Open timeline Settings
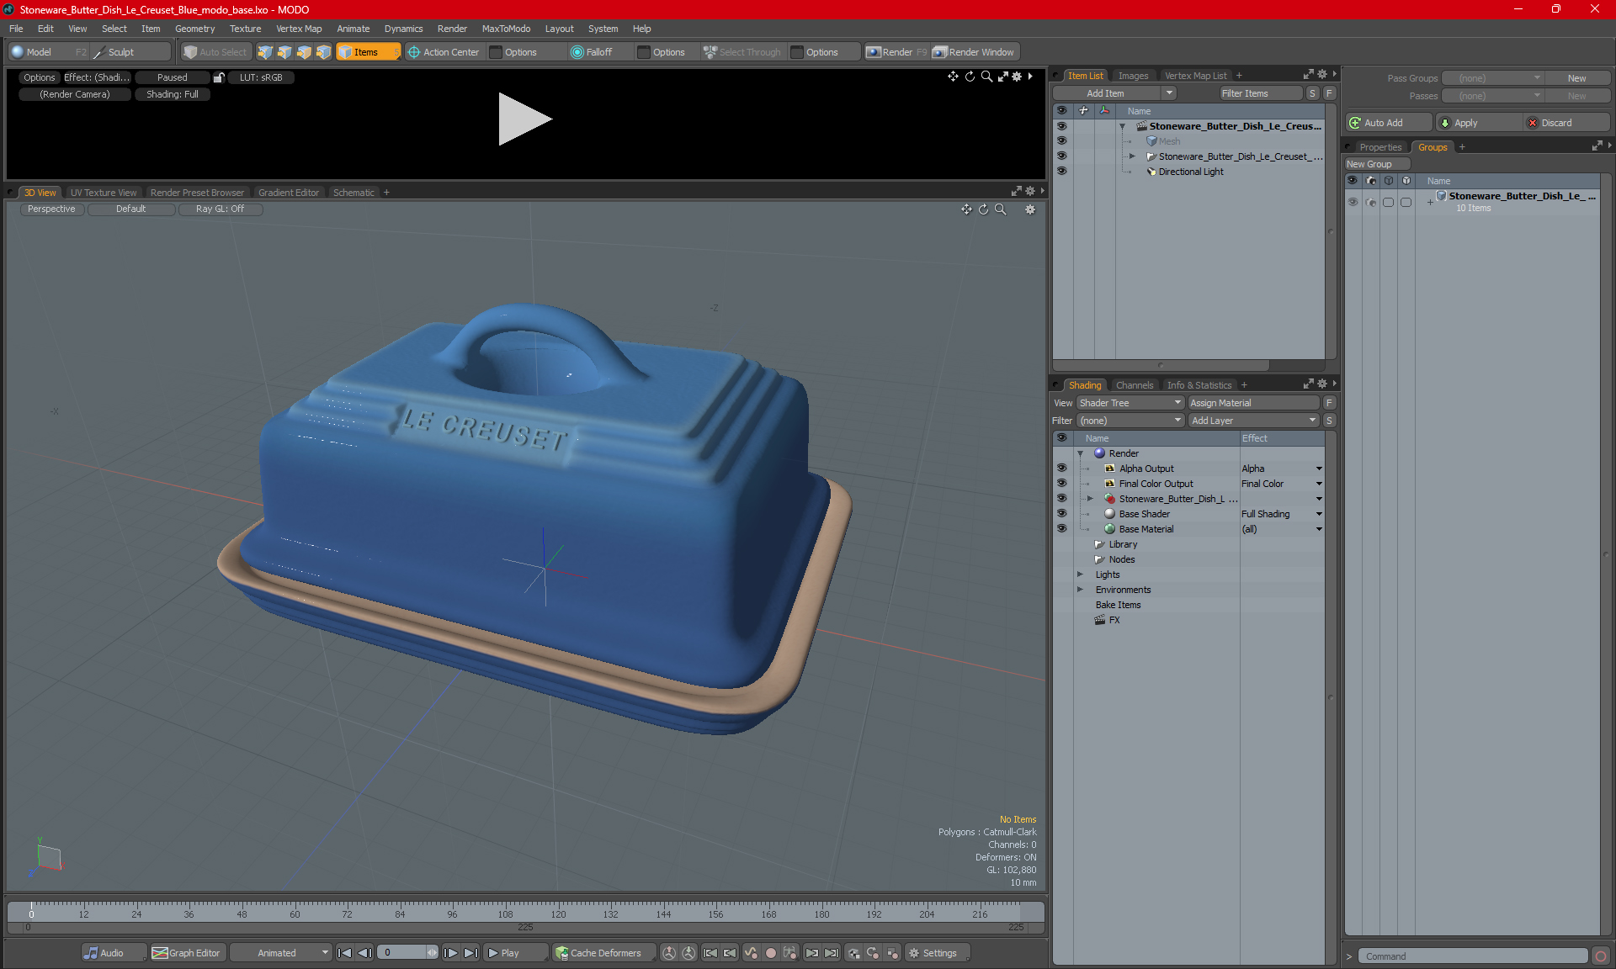The image size is (1616, 969). pos(938,953)
